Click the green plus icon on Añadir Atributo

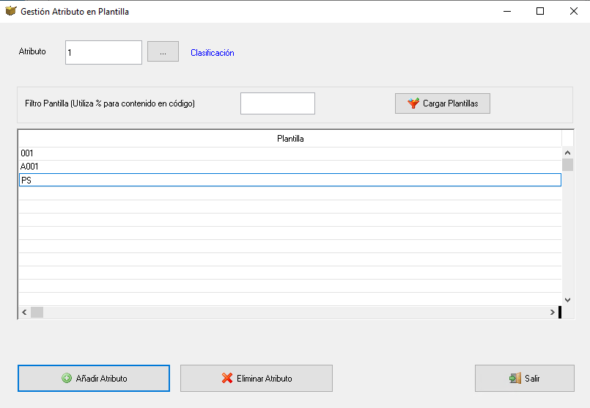point(67,378)
